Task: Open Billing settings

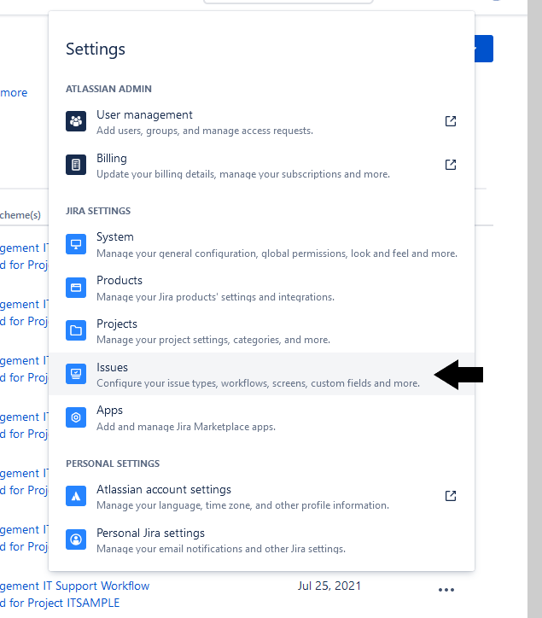Action: coord(262,165)
